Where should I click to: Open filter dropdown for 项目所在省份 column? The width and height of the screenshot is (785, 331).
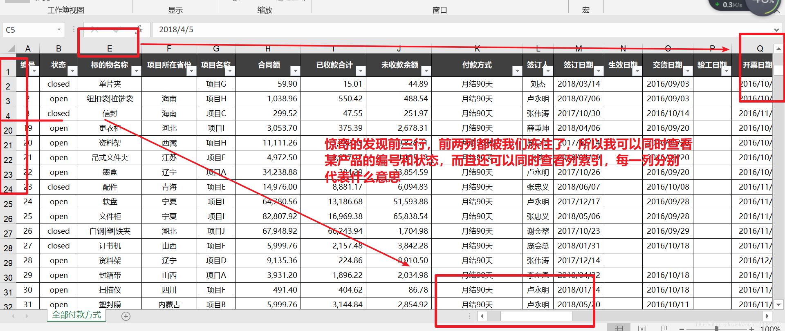pyautogui.click(x=191, y=71)
